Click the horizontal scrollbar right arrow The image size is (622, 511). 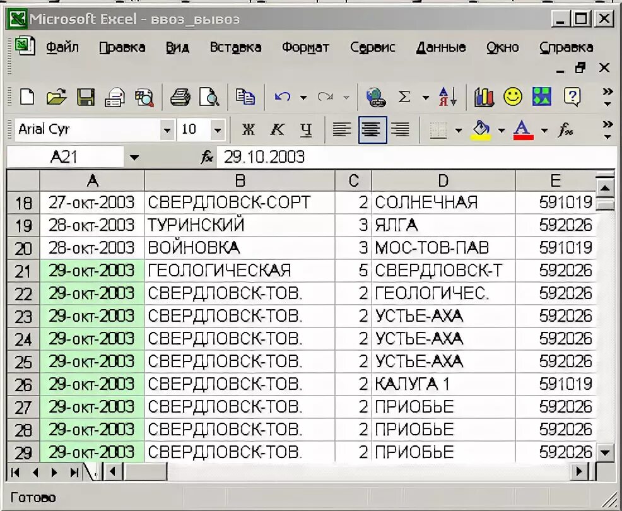579,472
